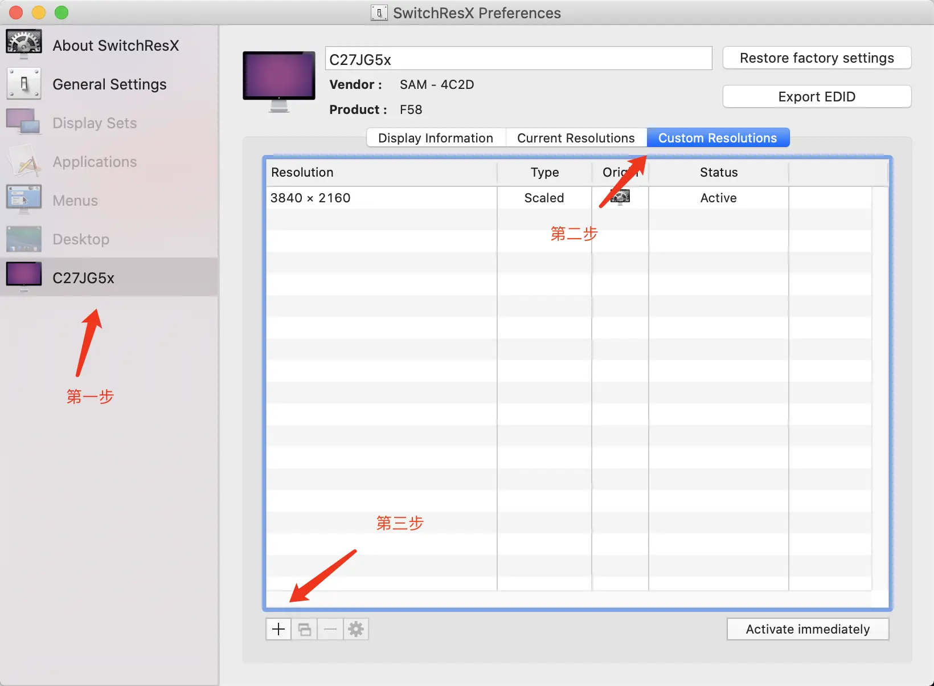Open the gear actions menu below table
Image resolution: width=934 pixels, height=686 pixels.
click(356, 629)
